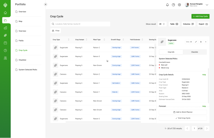Adjust the Show result count stepper

tap(164, 24)
